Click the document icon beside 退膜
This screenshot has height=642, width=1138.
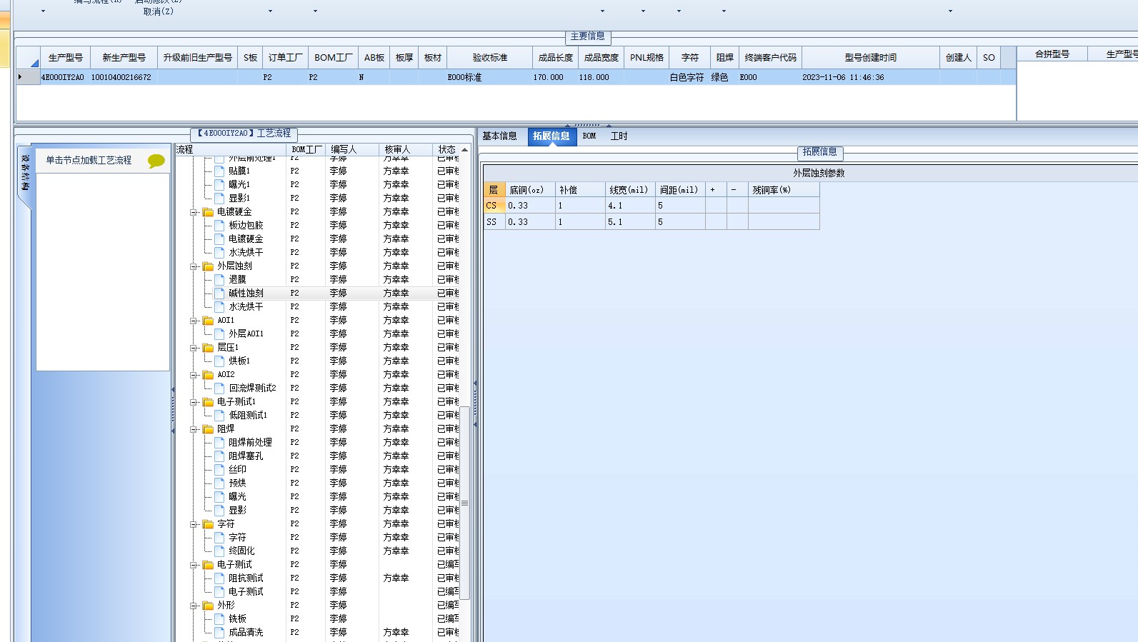point(220,280)
